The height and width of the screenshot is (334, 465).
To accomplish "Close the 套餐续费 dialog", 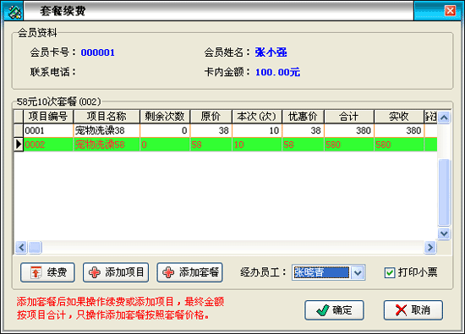I will click(x=450, y=11).
